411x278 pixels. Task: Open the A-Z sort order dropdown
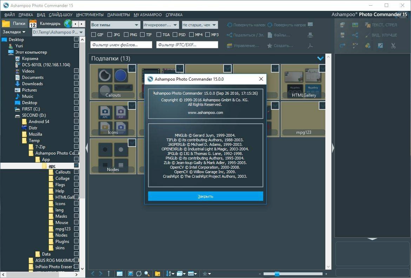(x=170, y=273)
